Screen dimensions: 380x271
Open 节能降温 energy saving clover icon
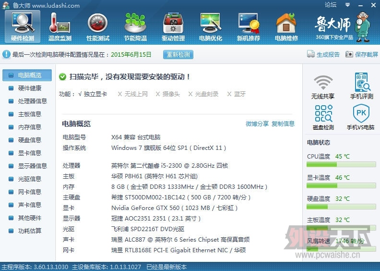coord(135,27)
